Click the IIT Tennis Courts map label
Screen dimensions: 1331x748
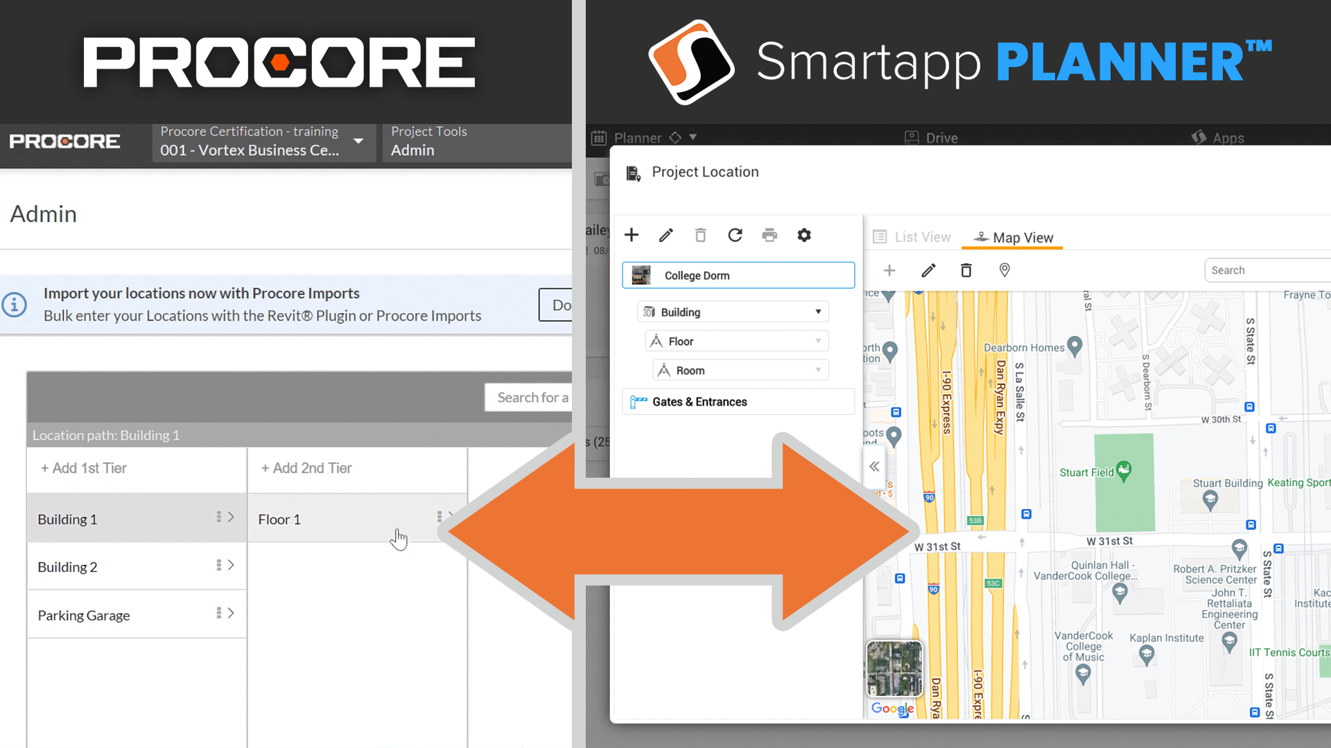[1289, 652]
